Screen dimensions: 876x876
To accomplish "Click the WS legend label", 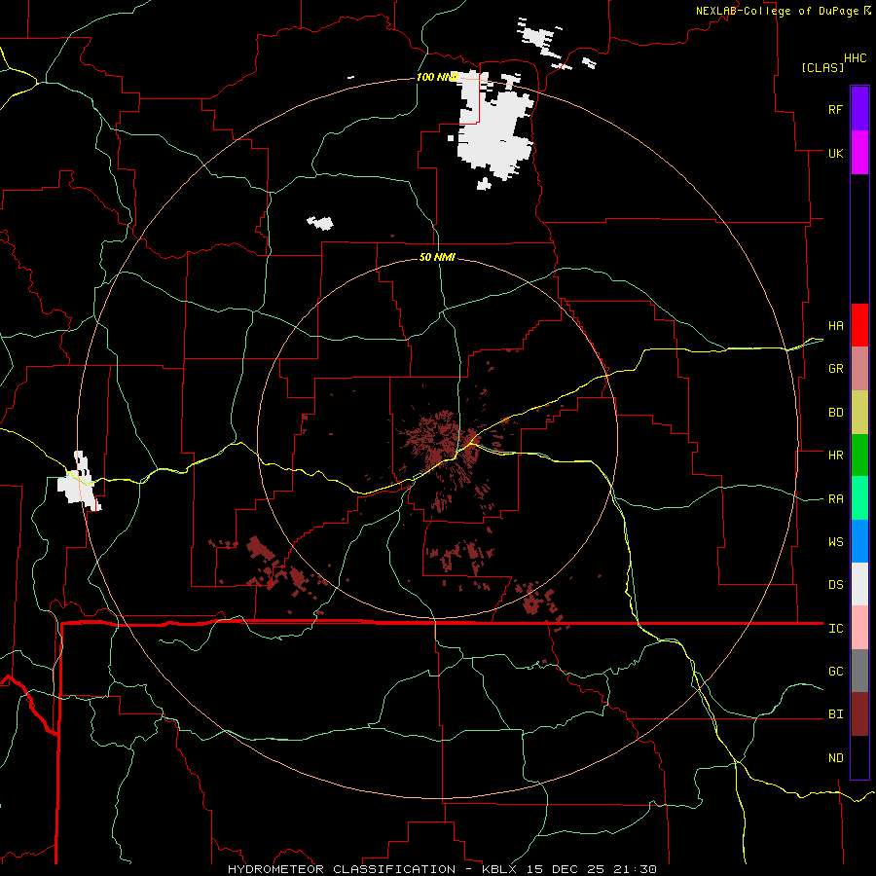I will coord(835,542).
